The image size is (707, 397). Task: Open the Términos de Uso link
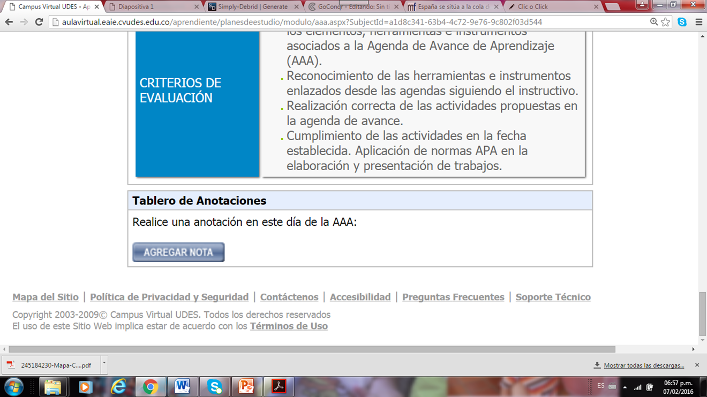tap(289, 326)
